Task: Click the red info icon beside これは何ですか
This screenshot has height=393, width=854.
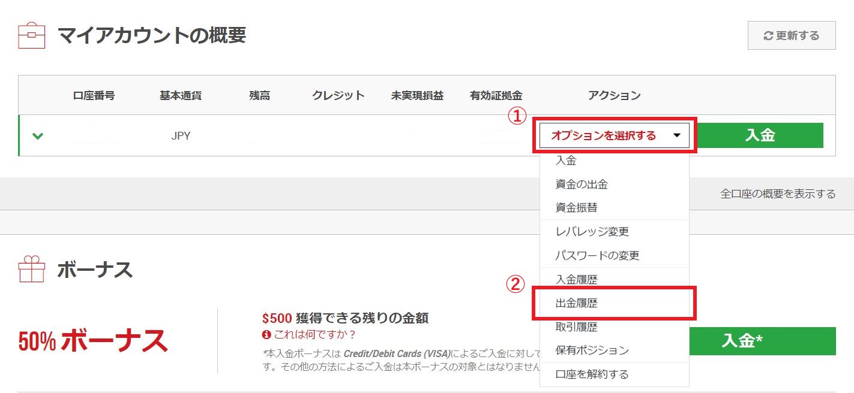Action: point(266,334)
